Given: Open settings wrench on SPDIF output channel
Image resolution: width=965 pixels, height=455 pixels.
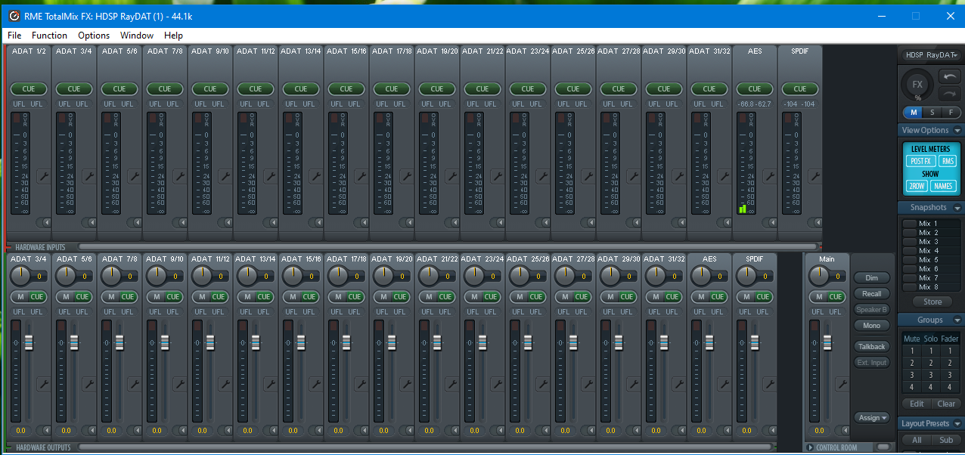Looking at the screenshot, I should tap(769, 384).
